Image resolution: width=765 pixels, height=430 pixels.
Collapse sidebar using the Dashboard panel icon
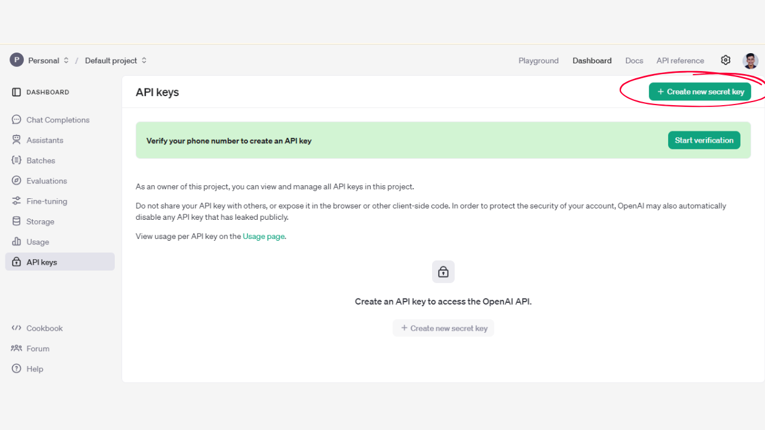click(16, 92)
